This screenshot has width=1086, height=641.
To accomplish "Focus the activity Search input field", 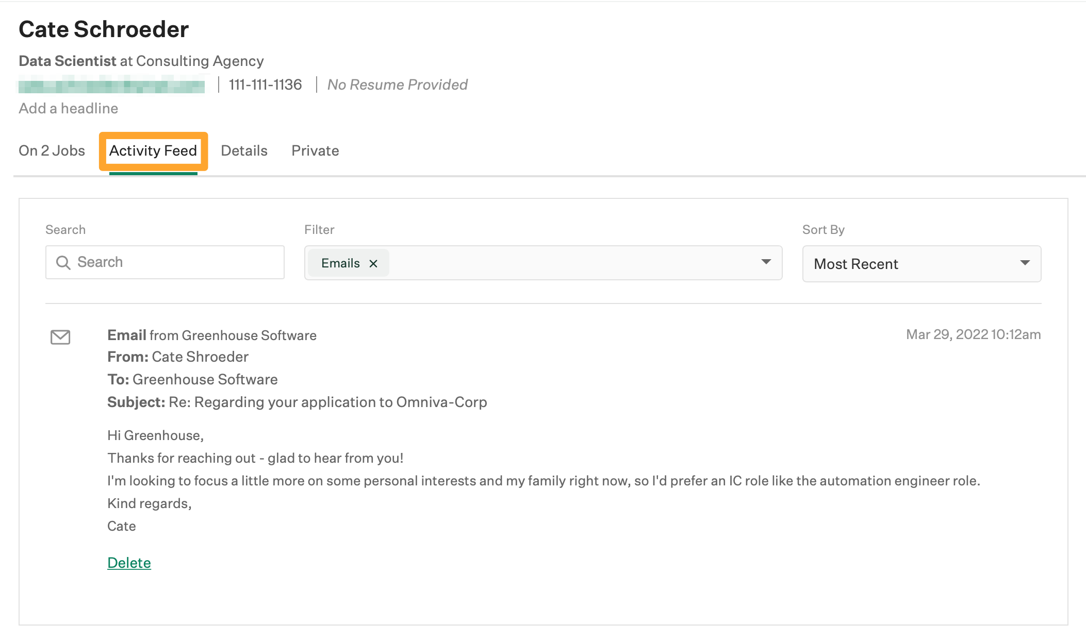I will pos(175,263).
